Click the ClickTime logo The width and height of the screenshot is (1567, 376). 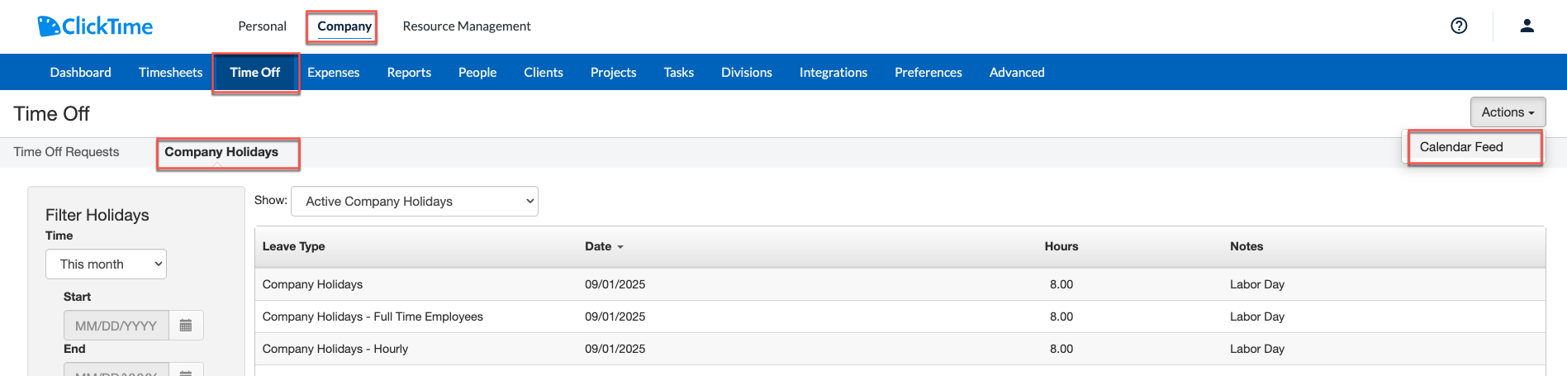pyautogui.click(x=95, y=26)
